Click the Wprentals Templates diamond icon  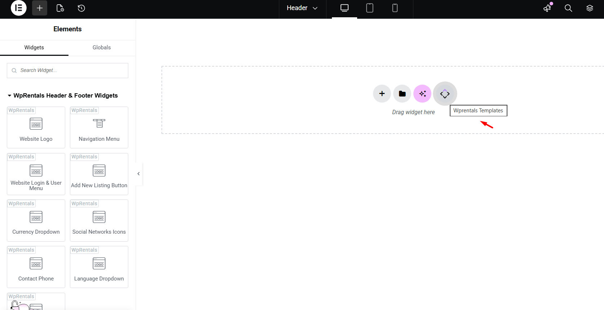click(x=445, y=94)
